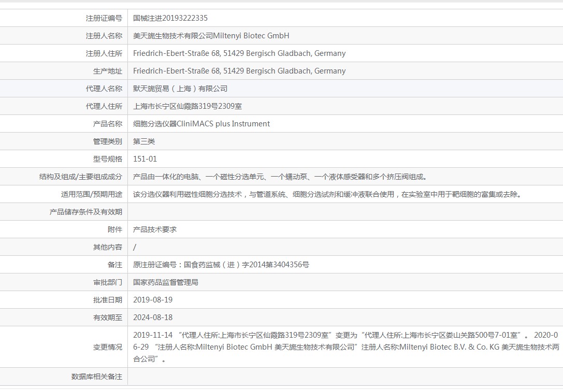Click the empty 产品储存条件及有效期 value cell

[x=345, y=211]
